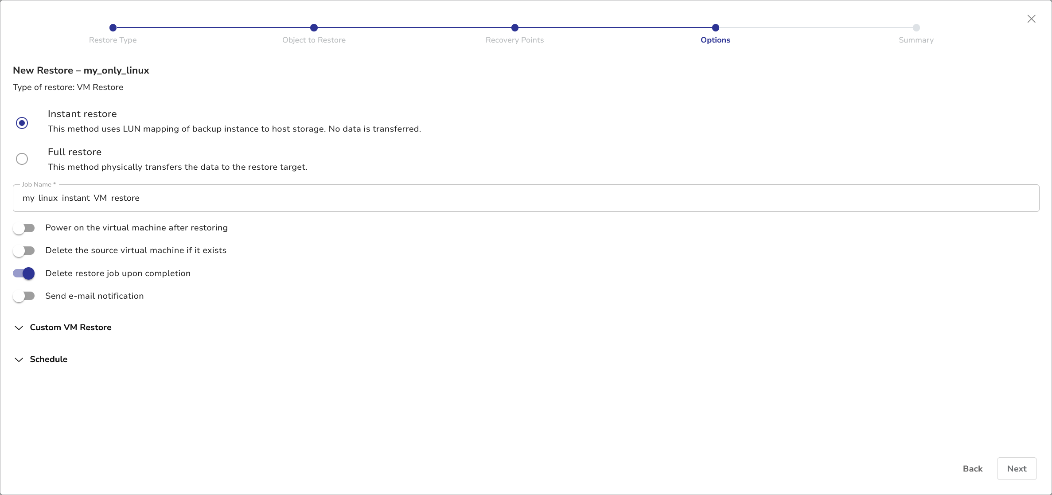This screenshot has height=495, width=1052.
Task: Enable power on VM after restoring
Action: click(x=24, y=228)
